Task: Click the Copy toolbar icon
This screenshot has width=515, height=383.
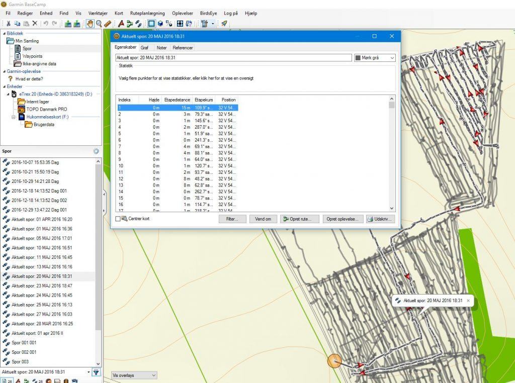Action: 17,24
